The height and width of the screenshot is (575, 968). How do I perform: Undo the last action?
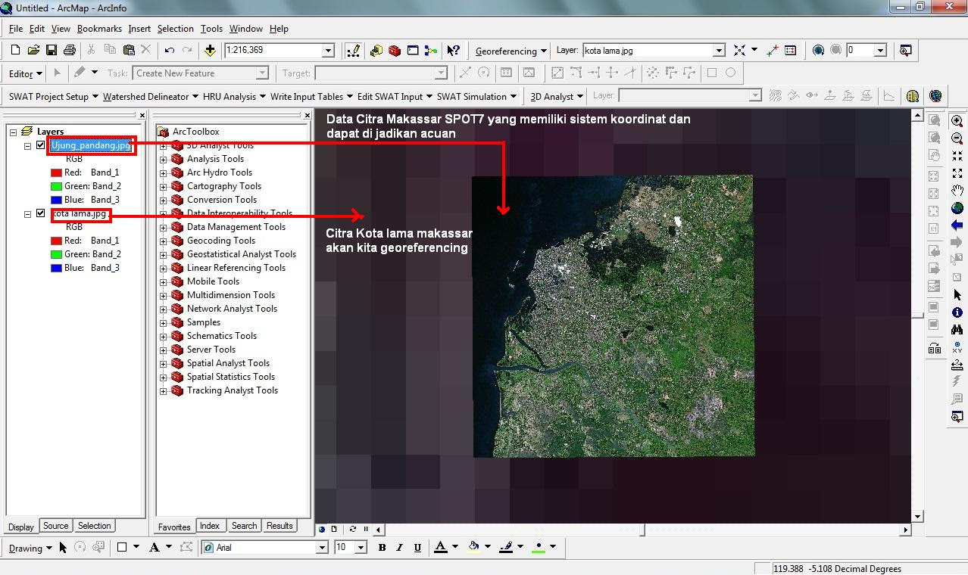click(169, 50)
